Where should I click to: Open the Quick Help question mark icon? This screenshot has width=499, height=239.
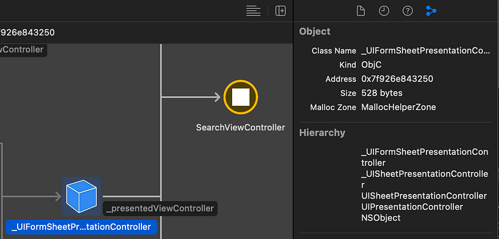[408, 11]
